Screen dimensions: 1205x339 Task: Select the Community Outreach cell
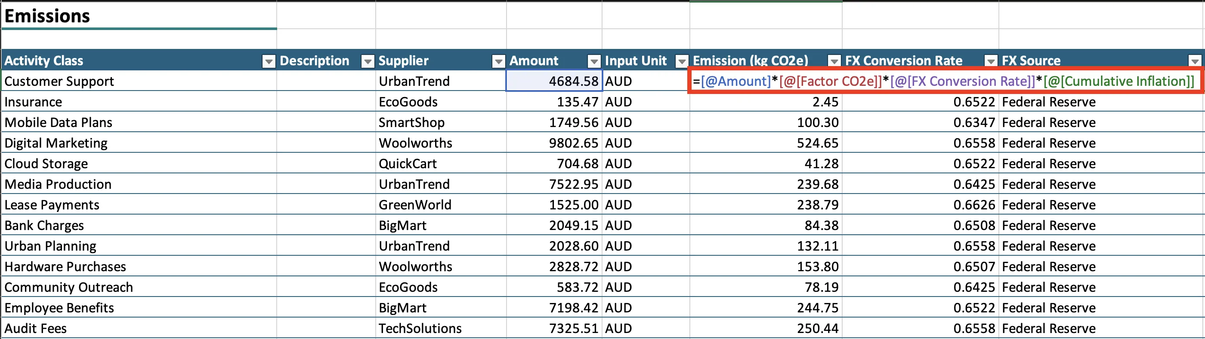[139, 287]
